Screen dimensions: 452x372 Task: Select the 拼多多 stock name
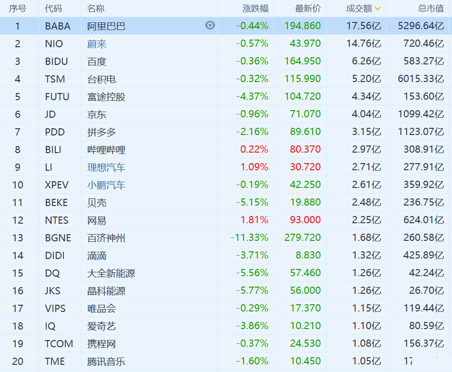point(102,132)
